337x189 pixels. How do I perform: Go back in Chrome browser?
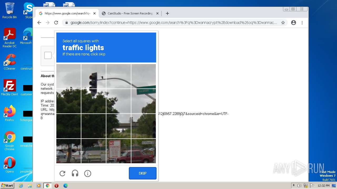pos(39,23)
